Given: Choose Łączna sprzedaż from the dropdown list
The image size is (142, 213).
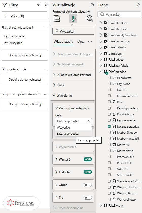Looking at the screenshot, I should [x=73, y=134].
